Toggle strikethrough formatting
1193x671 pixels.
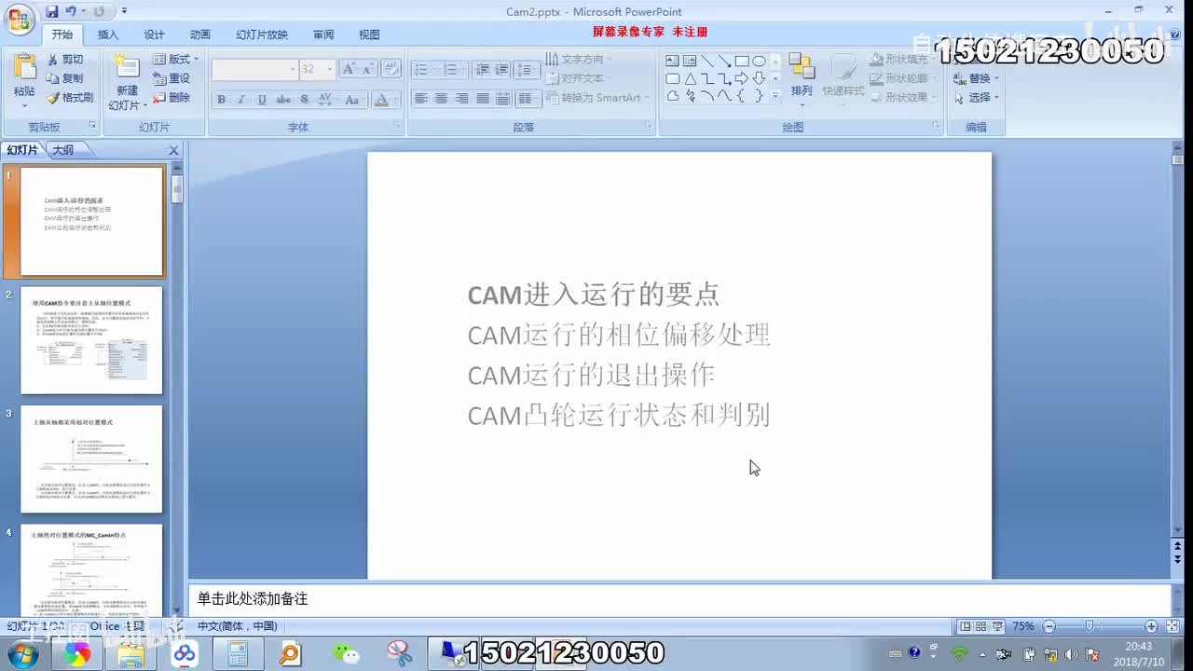pyautogui.click(x=283, y=99)
